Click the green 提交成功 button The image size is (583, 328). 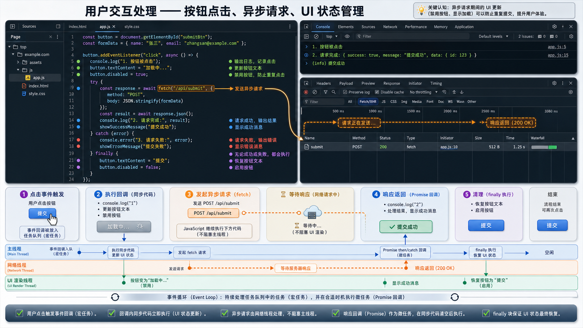coord(406,227)
